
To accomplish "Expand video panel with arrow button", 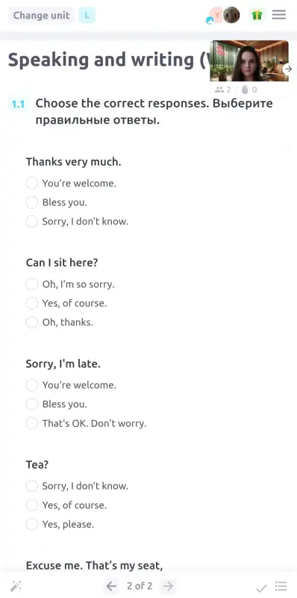I will click(x=289, y=69).
